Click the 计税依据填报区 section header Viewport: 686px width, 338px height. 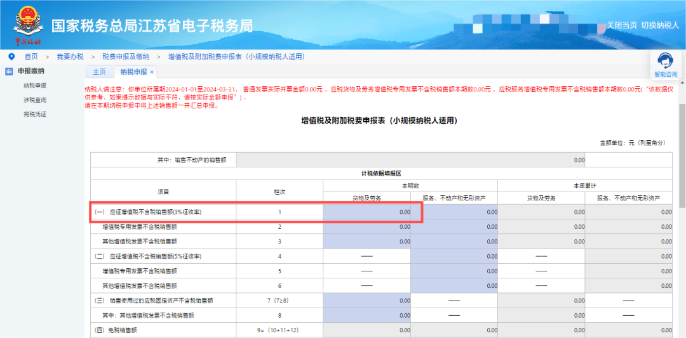381,173
